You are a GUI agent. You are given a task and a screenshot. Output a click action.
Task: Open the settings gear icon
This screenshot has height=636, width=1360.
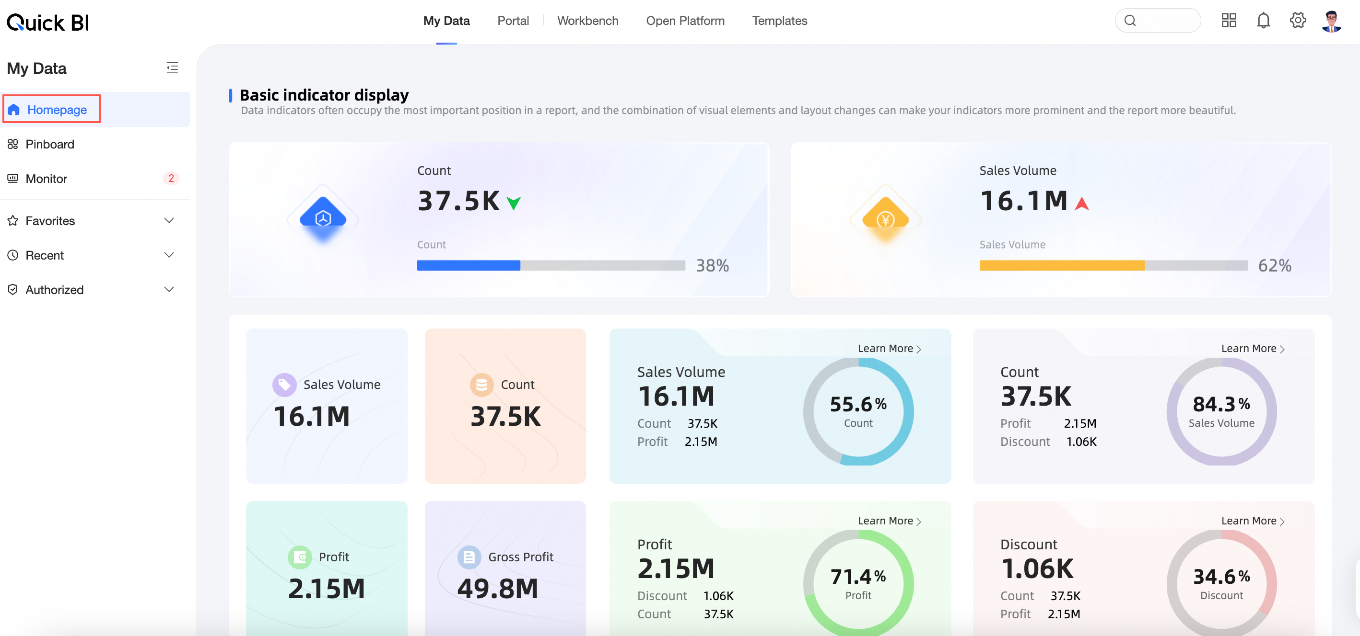tap(1298, 21)
